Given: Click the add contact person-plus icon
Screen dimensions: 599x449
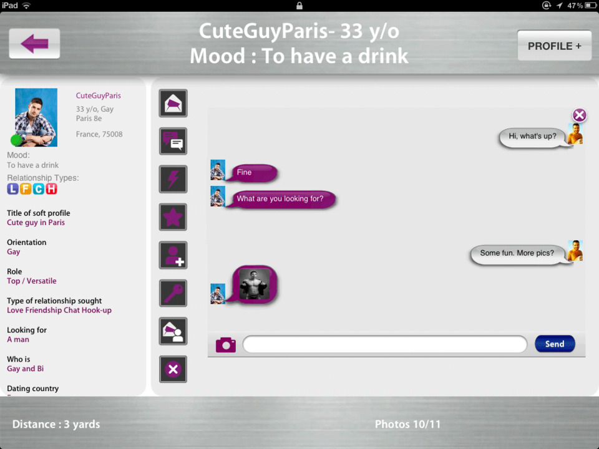Looking at the screenshot, I should coord(173,255).
